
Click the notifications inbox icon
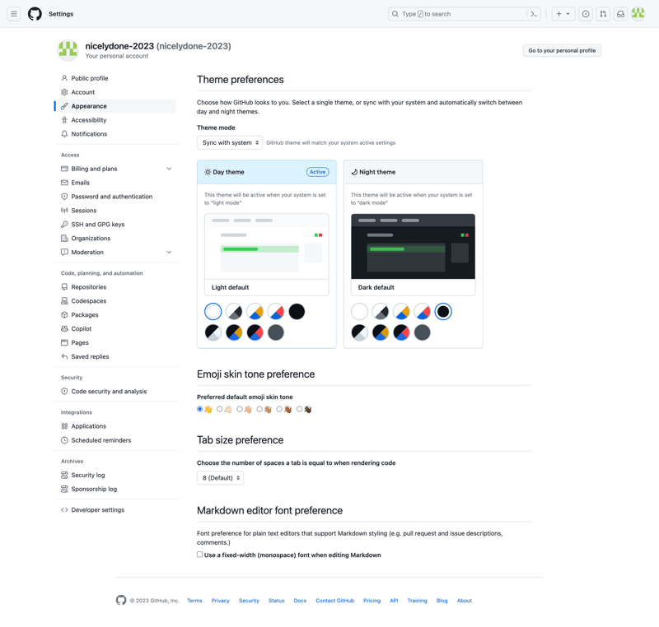pos(620,14)
